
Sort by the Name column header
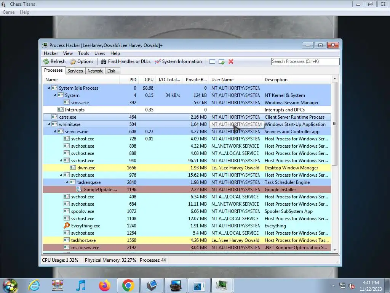[81, 80]
